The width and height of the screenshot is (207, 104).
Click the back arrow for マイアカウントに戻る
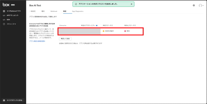(4, 100)
